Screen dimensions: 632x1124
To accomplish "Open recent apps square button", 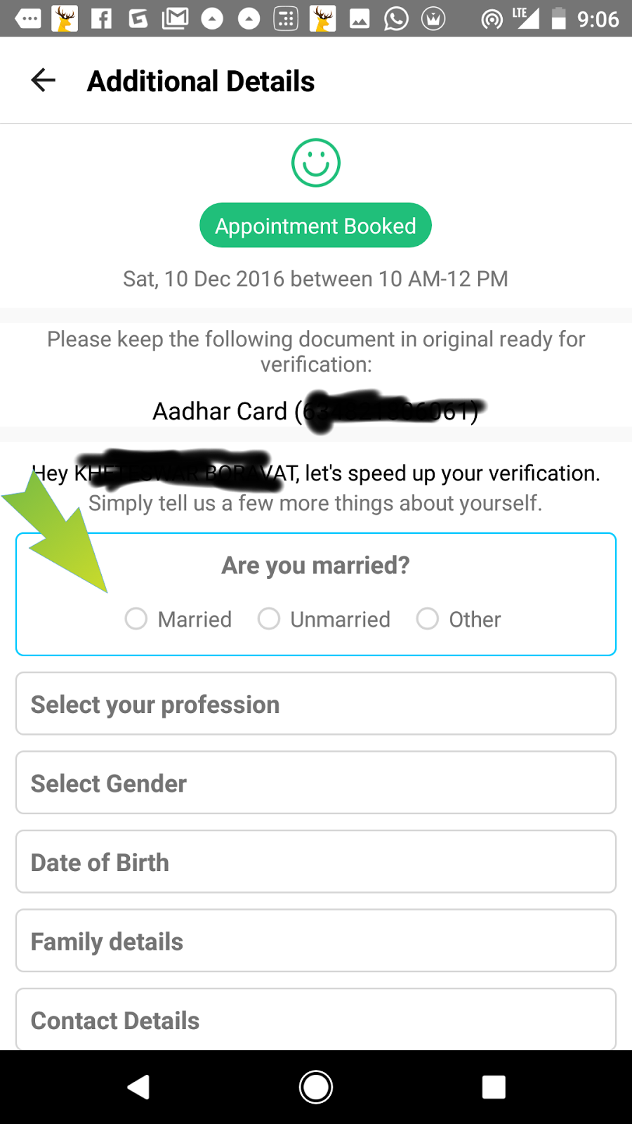I will [x=494, y=1087].
